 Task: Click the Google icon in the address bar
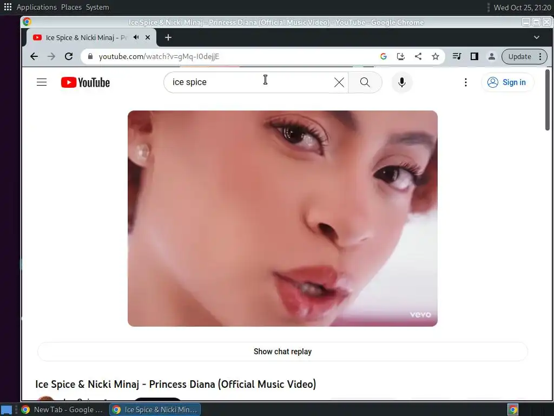pos(384,56)
